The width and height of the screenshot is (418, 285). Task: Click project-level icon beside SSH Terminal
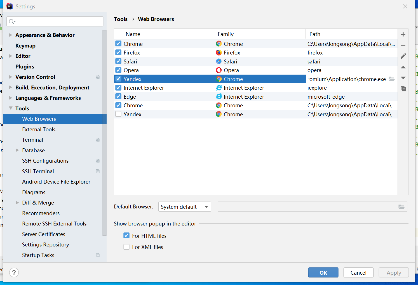tap(98, 171)
